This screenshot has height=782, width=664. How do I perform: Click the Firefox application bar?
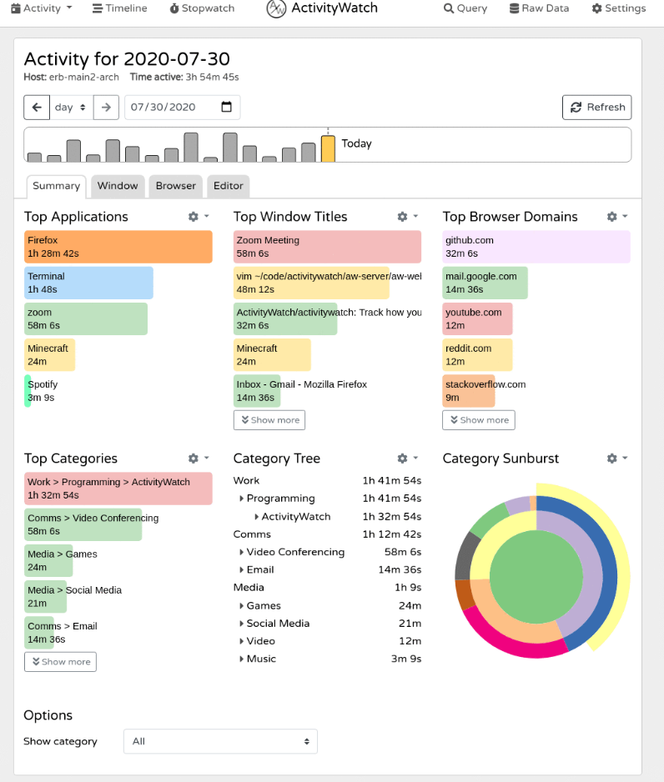coord(118,247)
